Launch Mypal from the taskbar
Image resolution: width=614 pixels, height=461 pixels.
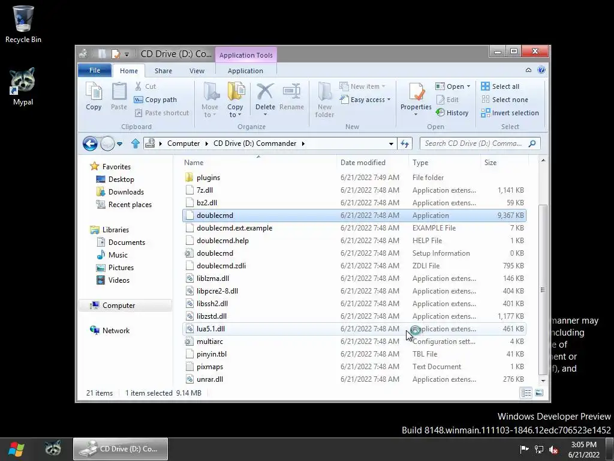53,448
